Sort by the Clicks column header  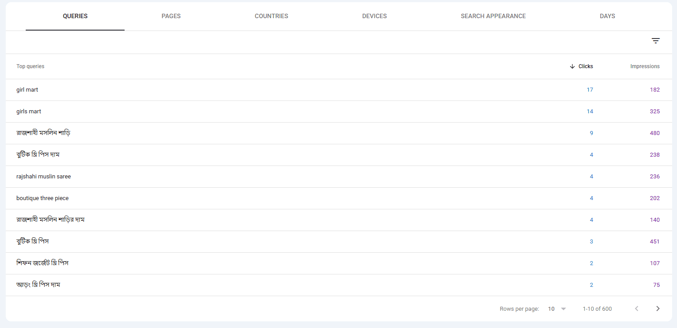[x=586, y=66]
